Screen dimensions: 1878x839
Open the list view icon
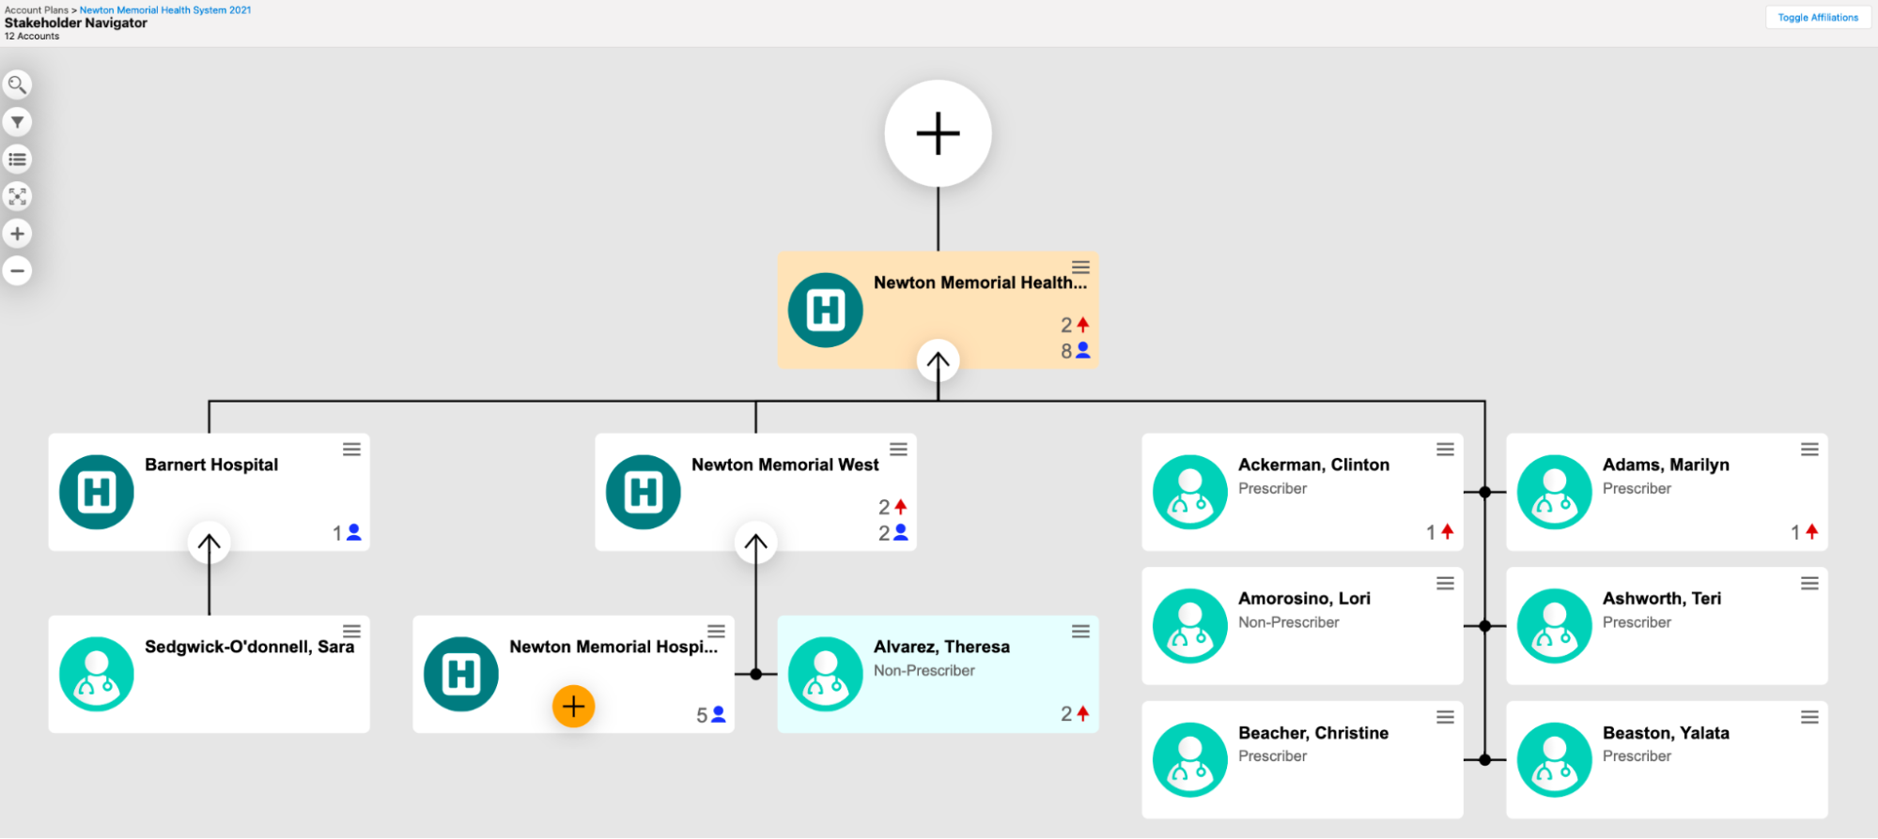coord(17,160)
